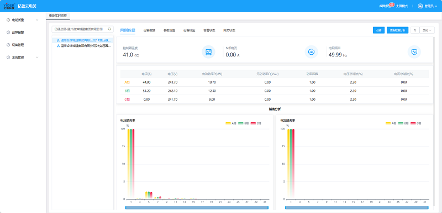
Task: Click the A相 row label
Action: click(127, 82)
